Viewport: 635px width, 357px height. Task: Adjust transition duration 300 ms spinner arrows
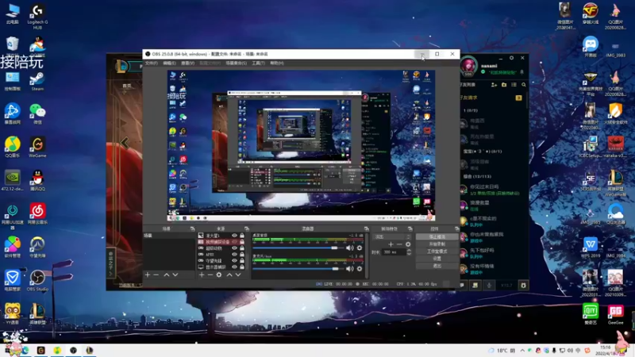(409, 251)
